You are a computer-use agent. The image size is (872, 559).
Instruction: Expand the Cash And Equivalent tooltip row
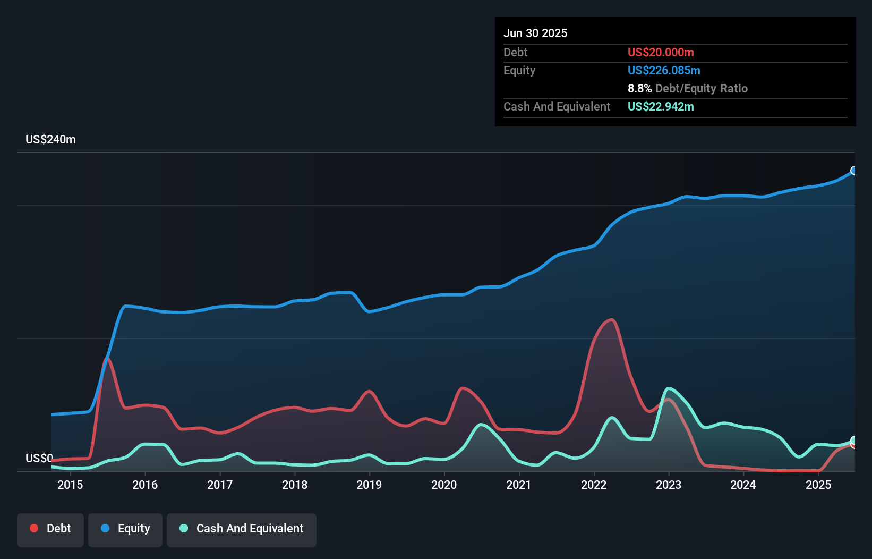(557, 106)
